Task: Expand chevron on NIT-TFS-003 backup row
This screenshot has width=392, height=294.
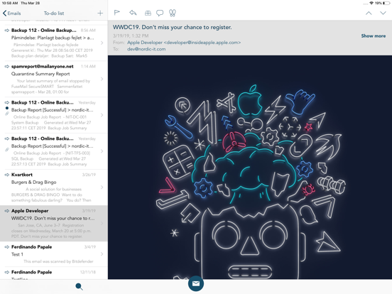Action: (102, 151)
